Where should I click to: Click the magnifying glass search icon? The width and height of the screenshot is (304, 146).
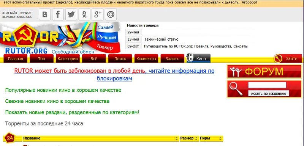click(236, 89)
